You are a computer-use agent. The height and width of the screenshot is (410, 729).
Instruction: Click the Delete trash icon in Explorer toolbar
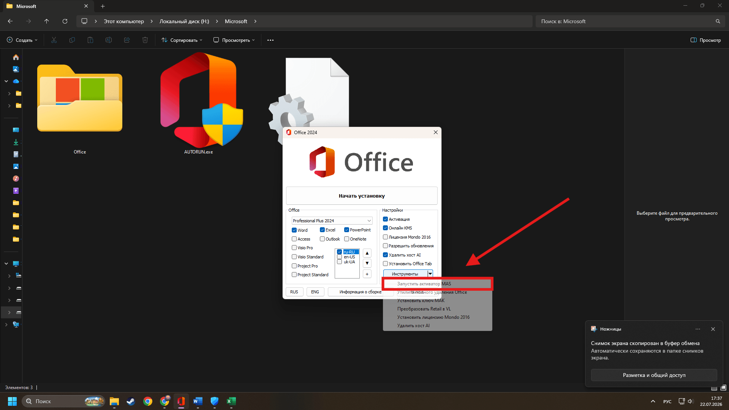145,40
